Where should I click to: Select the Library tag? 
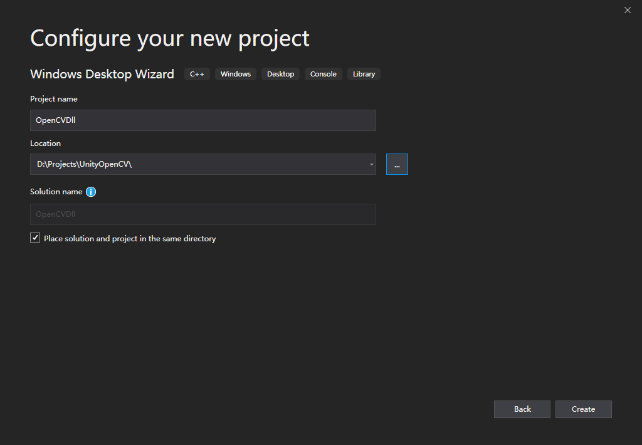coord(364,74)
